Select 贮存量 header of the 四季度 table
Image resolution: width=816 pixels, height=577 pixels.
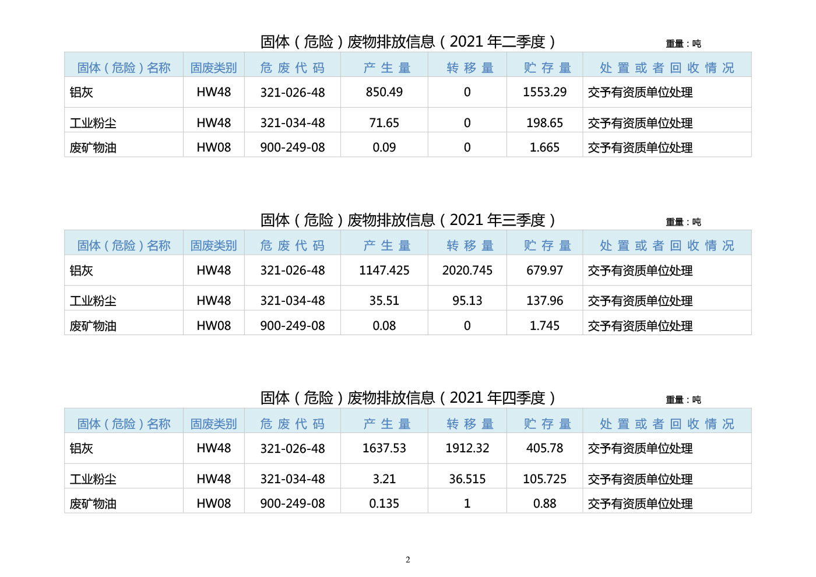point(547,424)
